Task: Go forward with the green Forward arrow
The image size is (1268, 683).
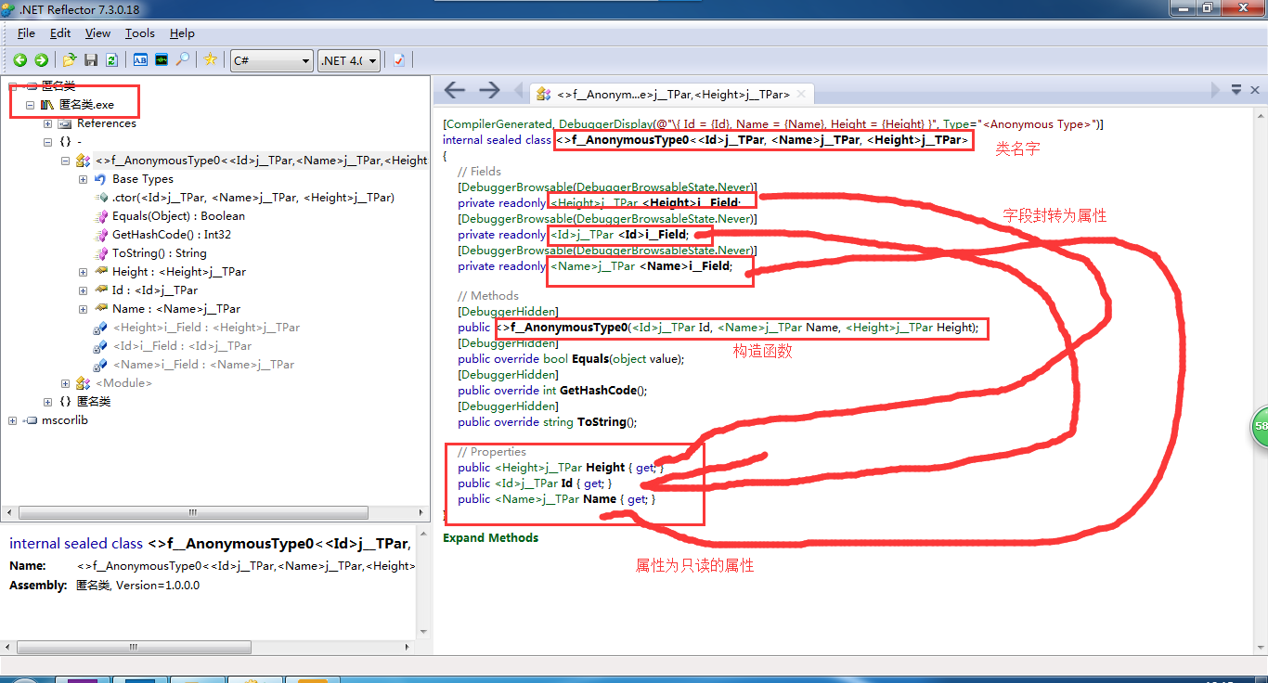Action: point(41,60)
